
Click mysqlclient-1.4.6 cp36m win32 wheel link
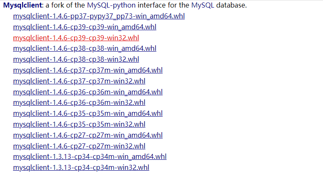click(79, 103)
